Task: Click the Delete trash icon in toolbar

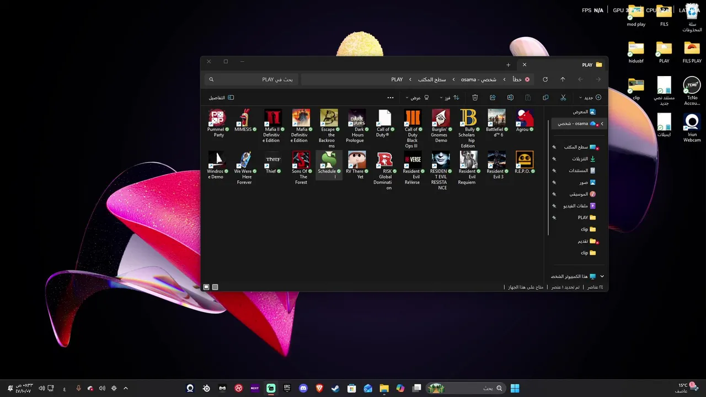Action: tap(475, 98)
